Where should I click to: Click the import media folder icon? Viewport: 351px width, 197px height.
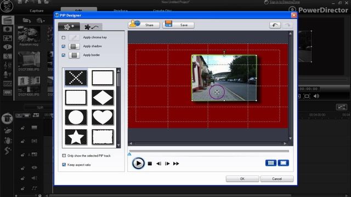(27, 21)
